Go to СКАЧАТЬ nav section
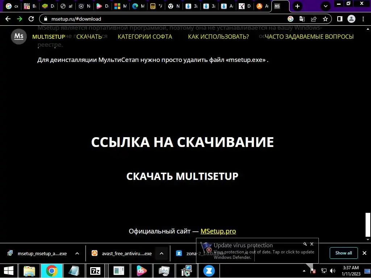Screen dimensions: 371x278 (89, 37)
